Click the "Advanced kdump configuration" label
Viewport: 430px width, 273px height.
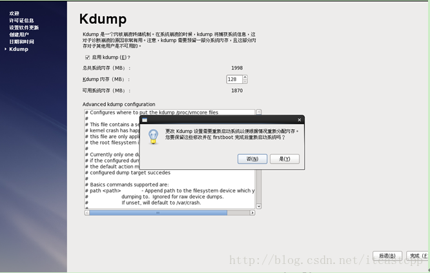tap(119, 104)
